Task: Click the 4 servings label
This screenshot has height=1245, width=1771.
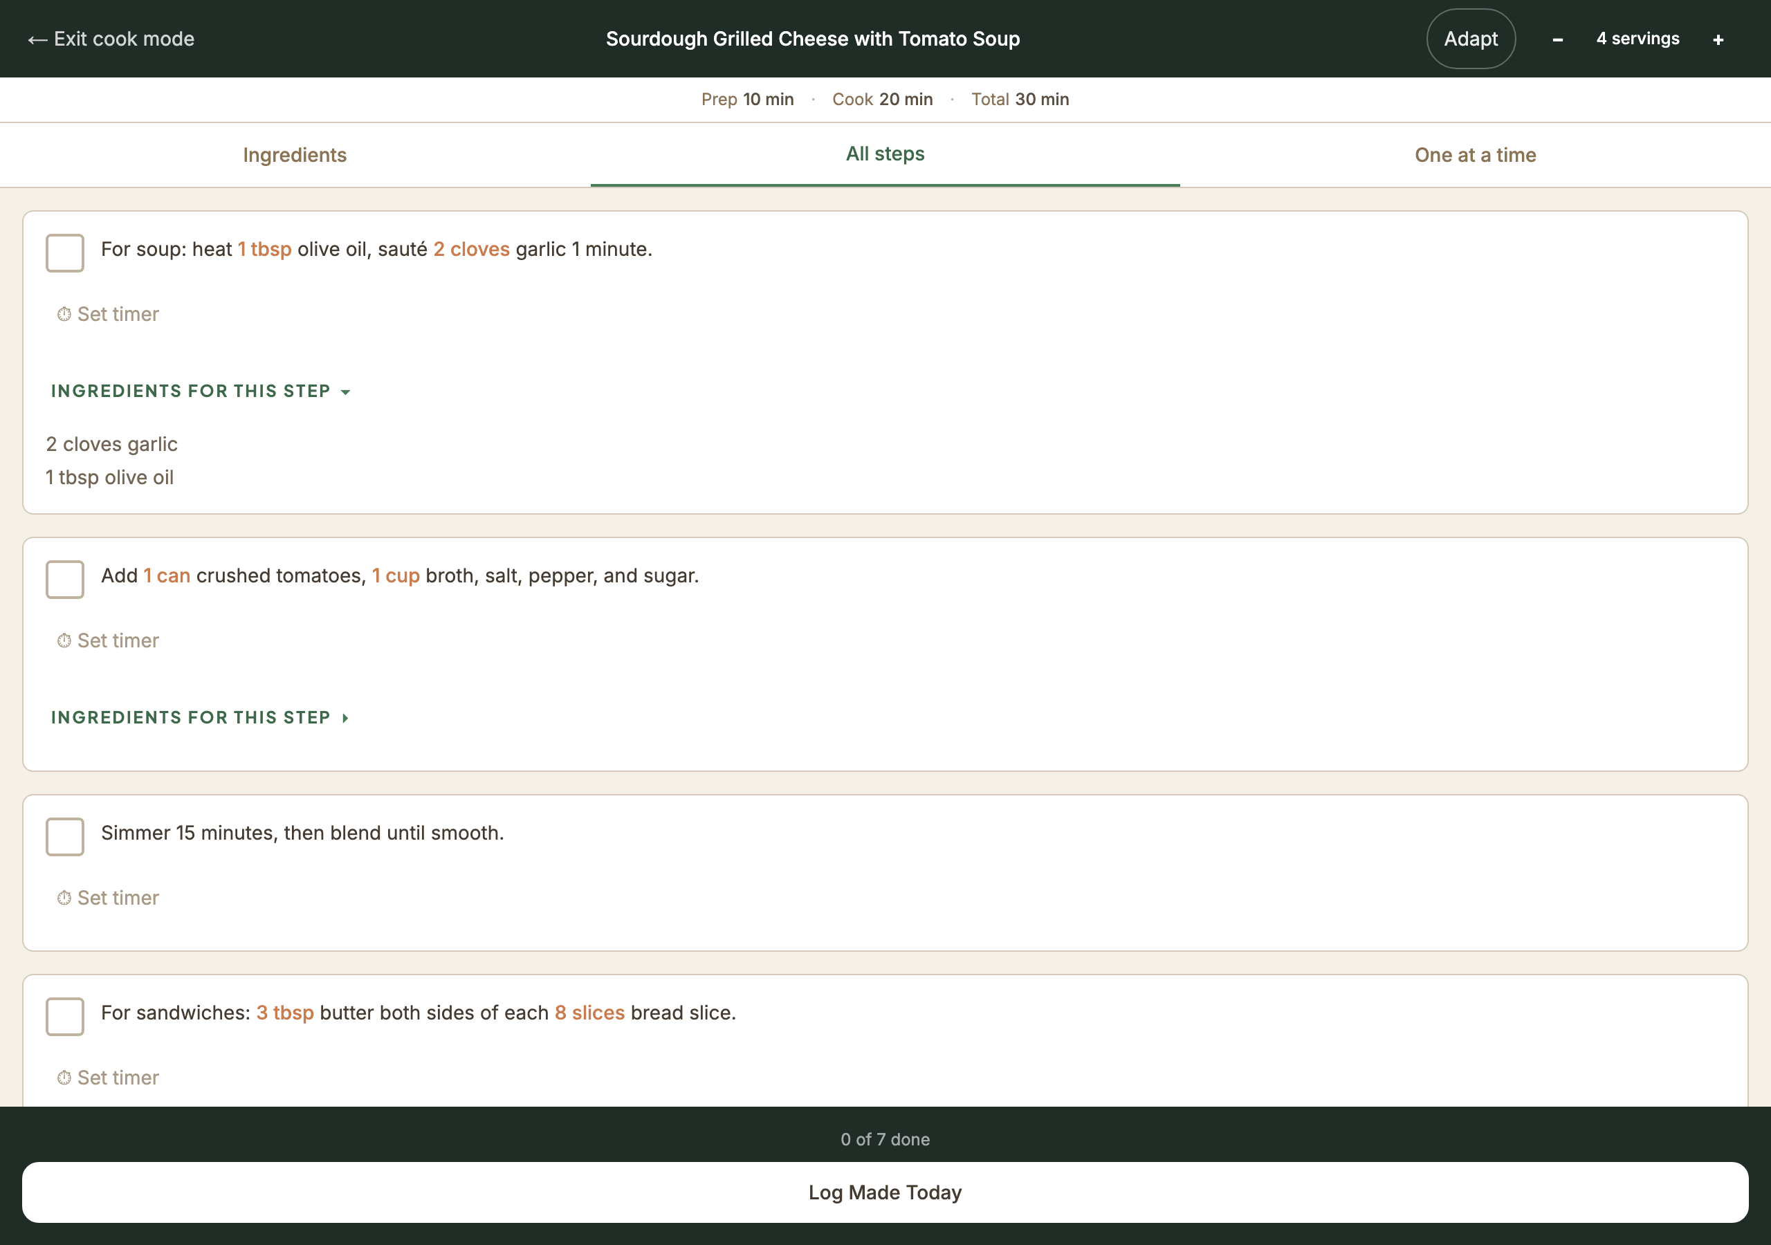Action: point(1637,39)
